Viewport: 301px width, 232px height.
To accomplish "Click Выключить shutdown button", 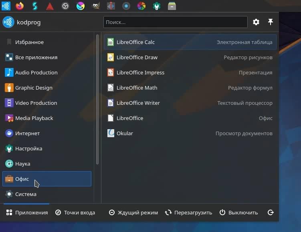I will (238, 212).
